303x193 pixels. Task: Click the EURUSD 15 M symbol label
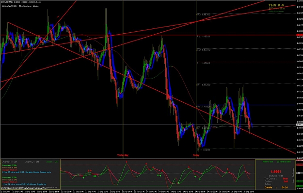tap(276, 176)
